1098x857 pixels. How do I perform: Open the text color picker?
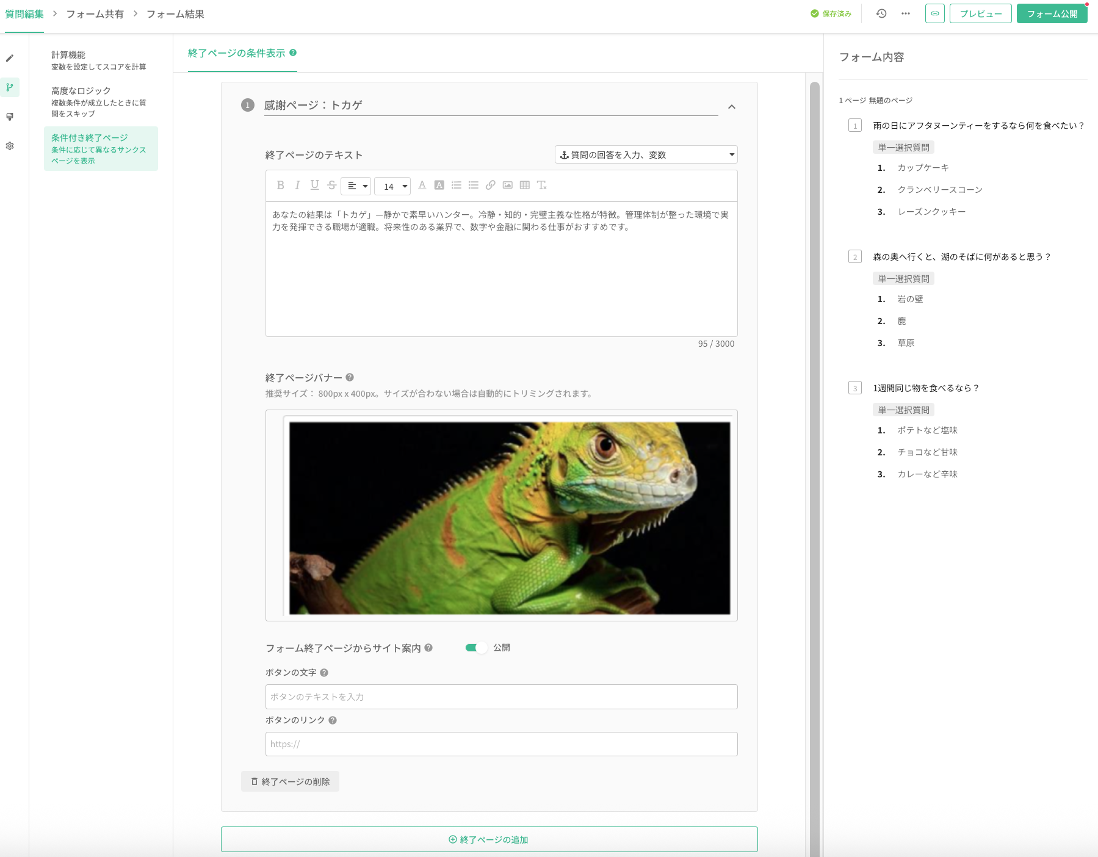(x=422, y=186)
